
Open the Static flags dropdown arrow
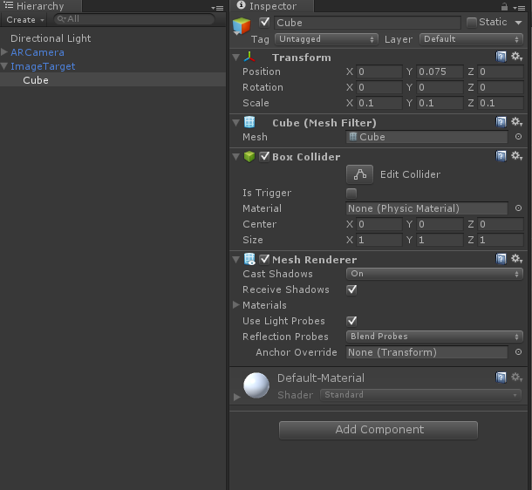518,23
